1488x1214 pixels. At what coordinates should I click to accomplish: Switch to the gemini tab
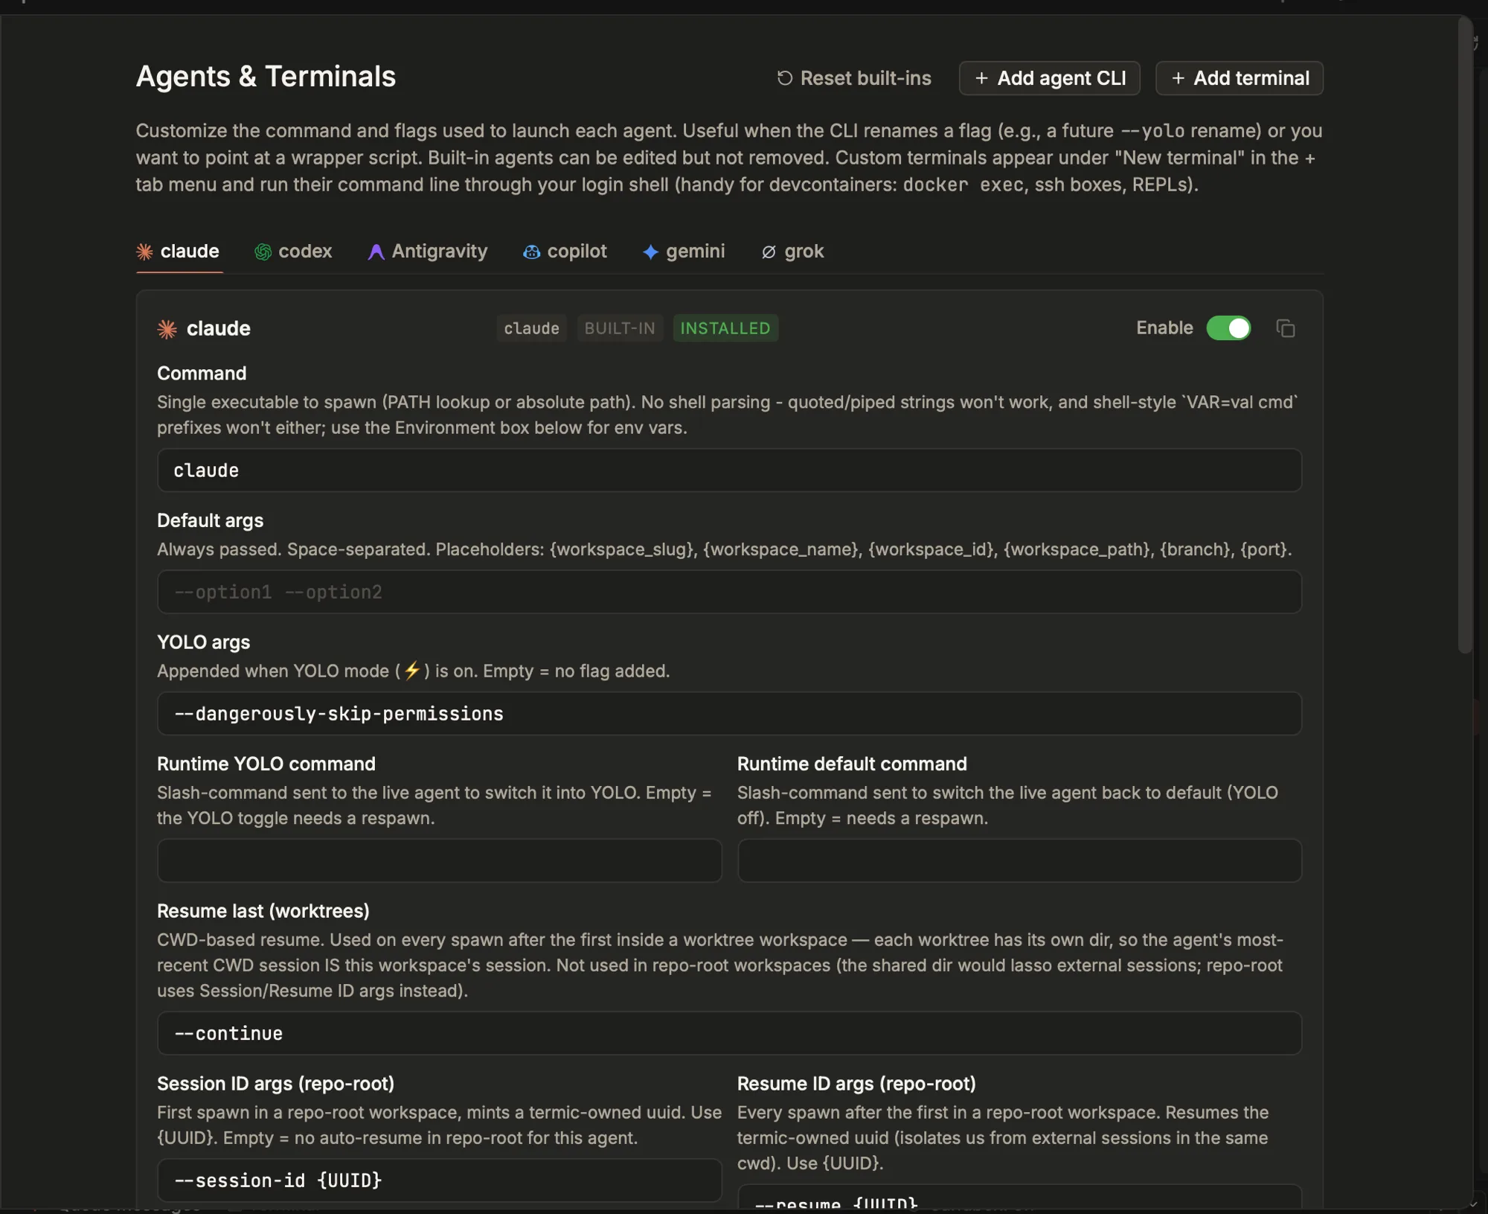click(683, 252)
